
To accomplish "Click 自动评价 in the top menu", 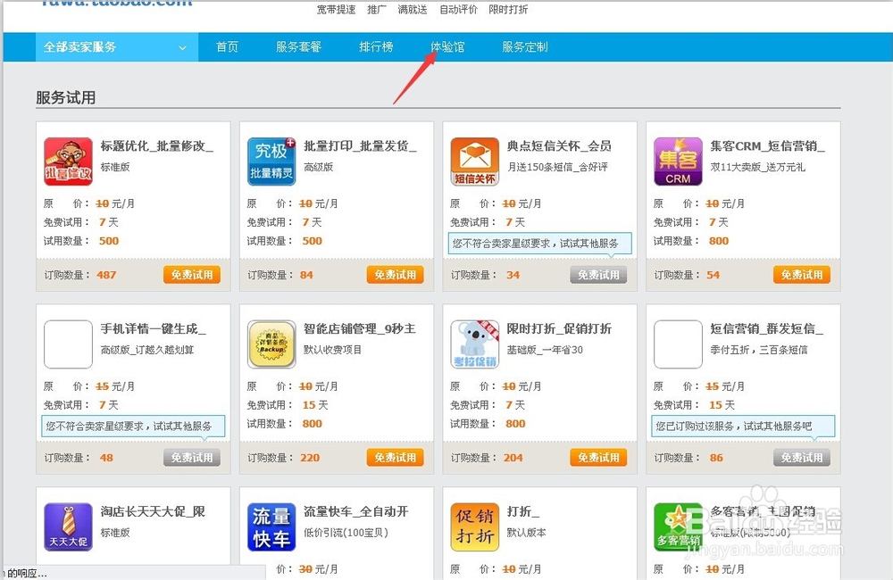I will 458,10.
